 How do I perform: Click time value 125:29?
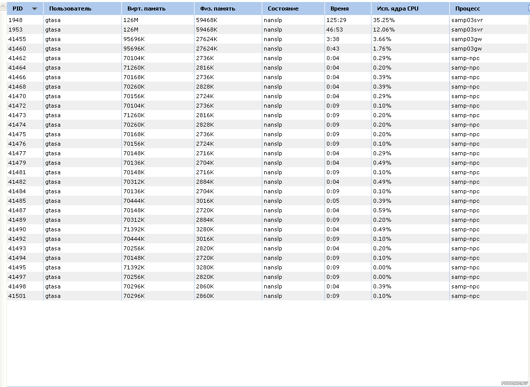point(336,20)
